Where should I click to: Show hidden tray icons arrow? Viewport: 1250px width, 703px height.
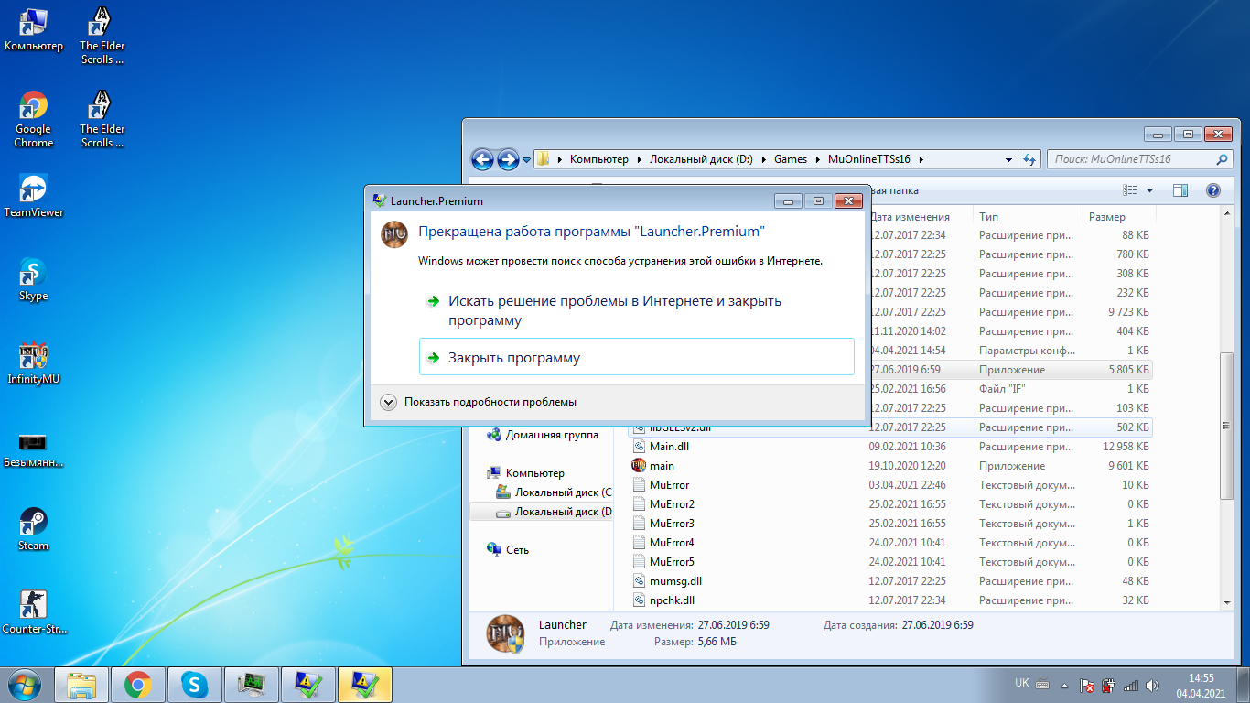coord(1063,685)
